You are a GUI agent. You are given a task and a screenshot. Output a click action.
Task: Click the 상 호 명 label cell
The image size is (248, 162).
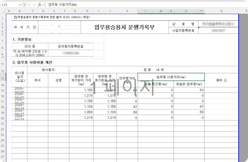[x=183, y=24]
